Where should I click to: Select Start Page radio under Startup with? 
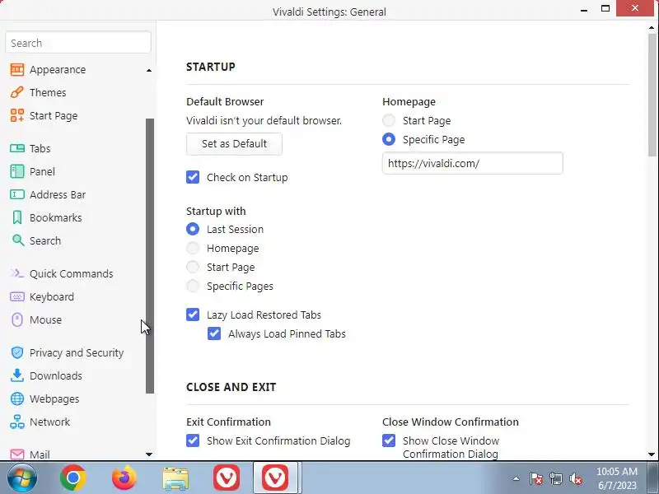(193, 267)
